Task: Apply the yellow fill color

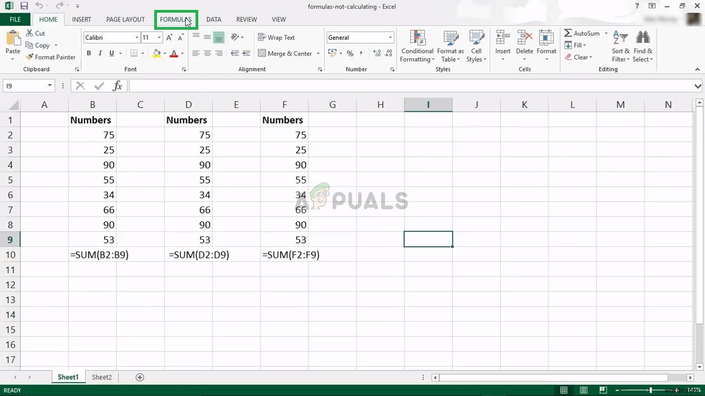Action: click(x=157, y=53)
